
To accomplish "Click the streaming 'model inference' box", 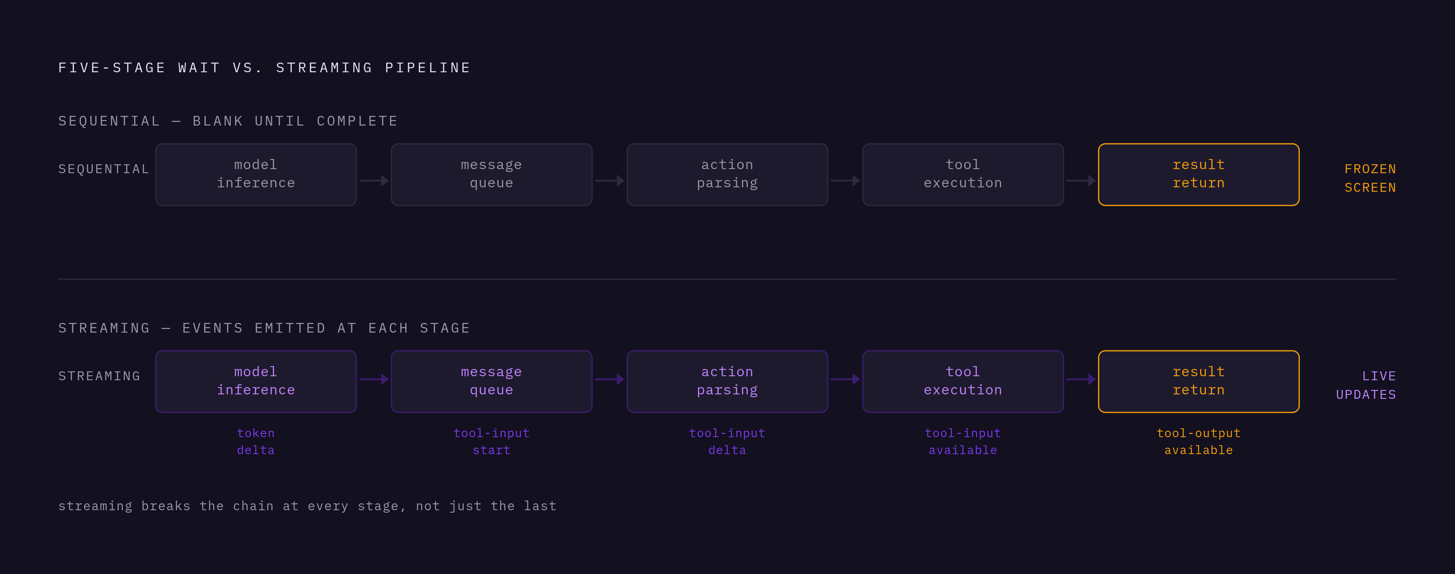I will click(x=256, y=381).
